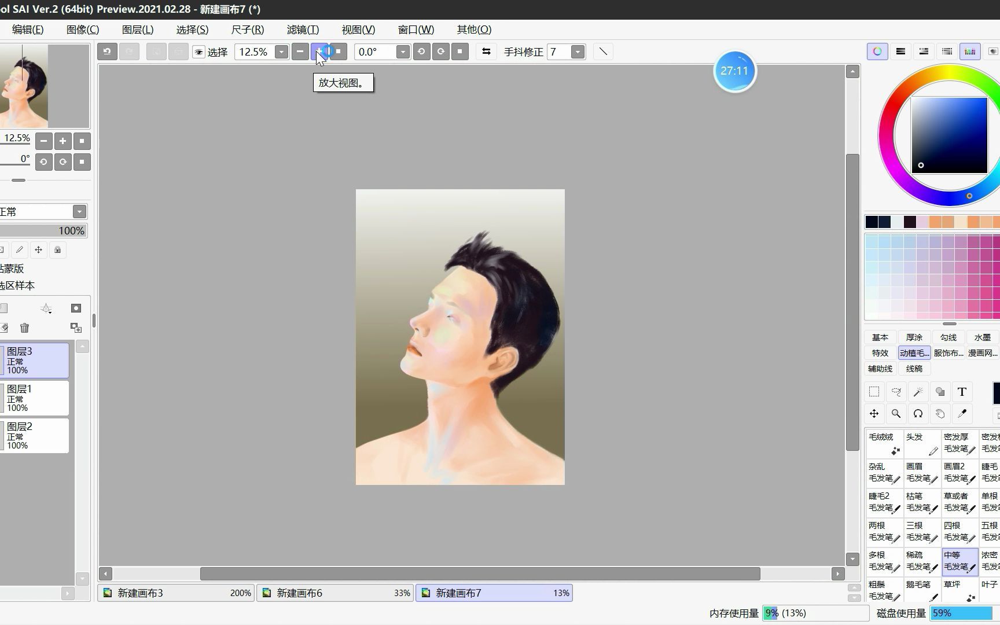
Task: Open the stabilizer value dropdown
Action: pos(578,52)
